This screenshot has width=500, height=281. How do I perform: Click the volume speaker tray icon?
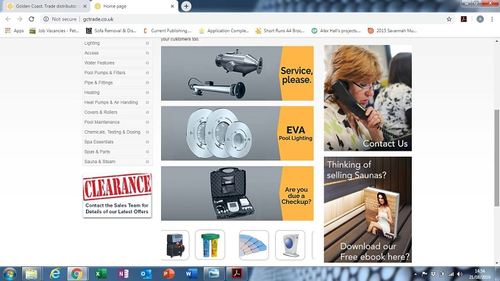coord(460,274)
